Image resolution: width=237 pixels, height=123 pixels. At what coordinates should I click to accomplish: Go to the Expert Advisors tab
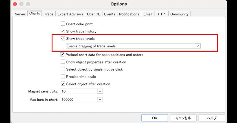tap(70, 14)
